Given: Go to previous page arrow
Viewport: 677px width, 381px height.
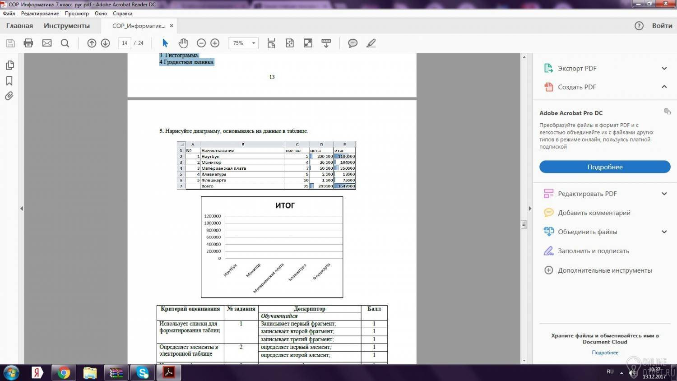Looking at the screenshot, I should (92, 43).
